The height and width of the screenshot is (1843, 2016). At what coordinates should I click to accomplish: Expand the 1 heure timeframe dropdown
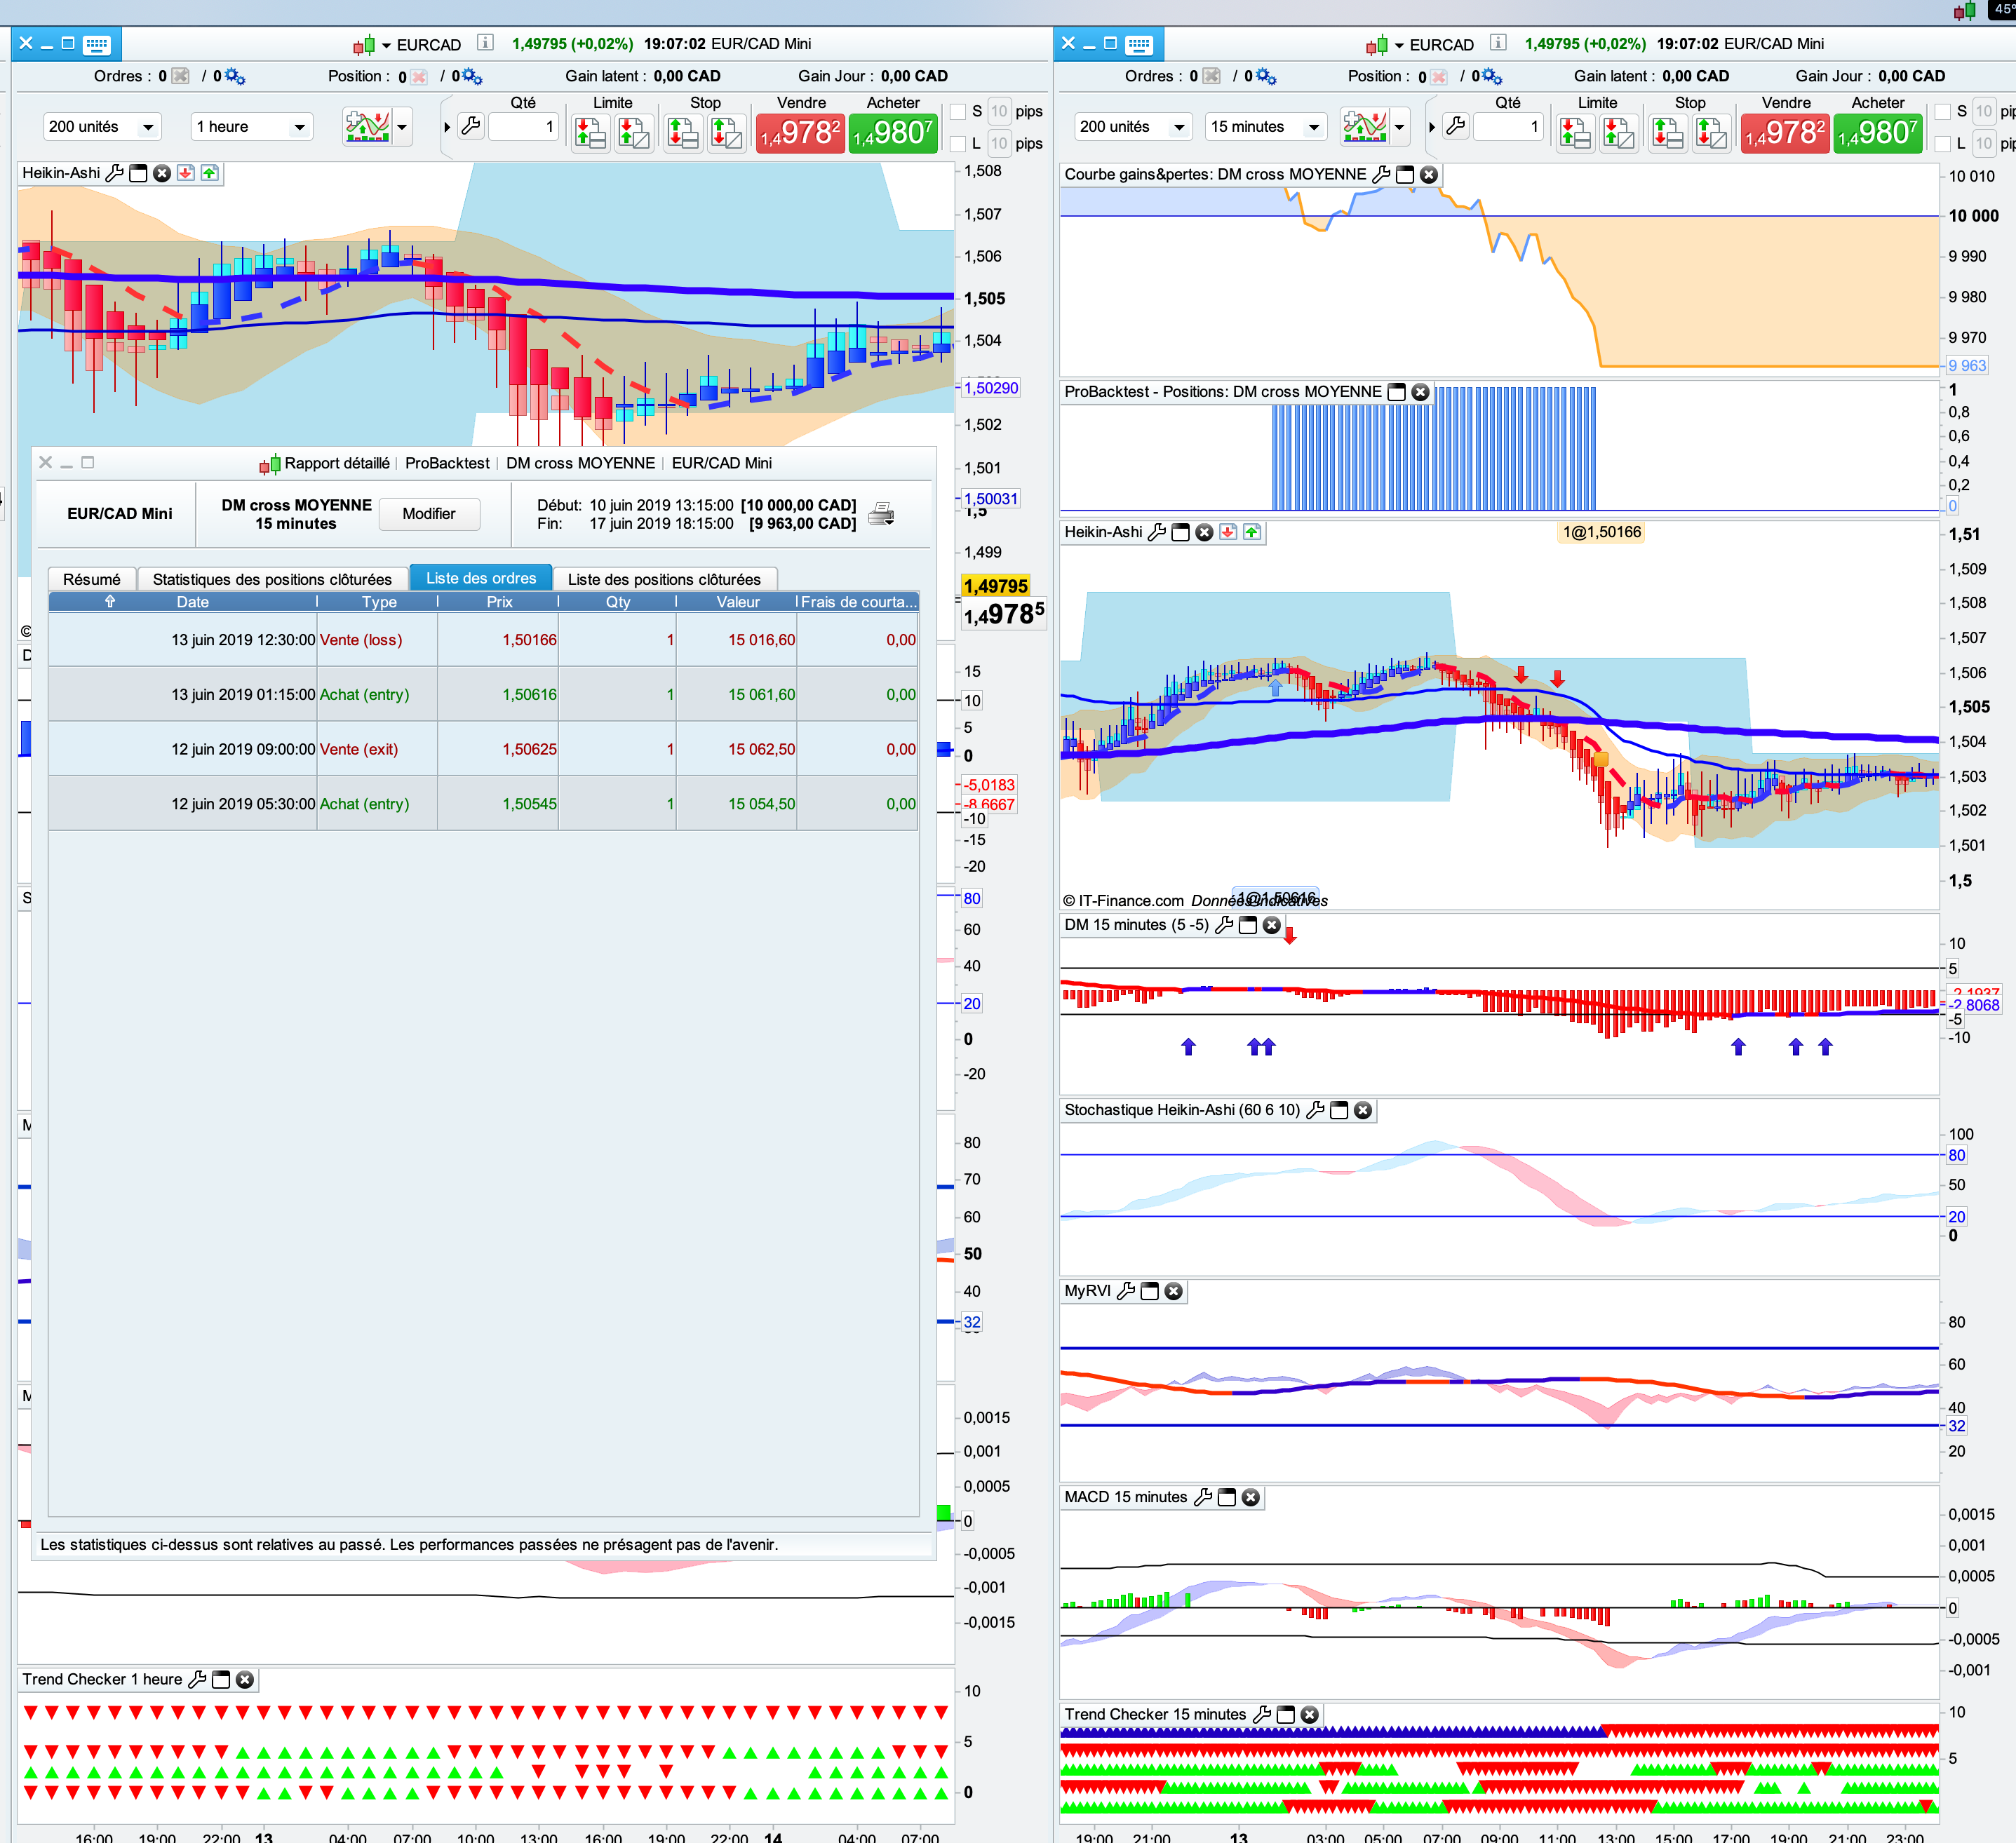pyautogui.click(x=251, y=127)
